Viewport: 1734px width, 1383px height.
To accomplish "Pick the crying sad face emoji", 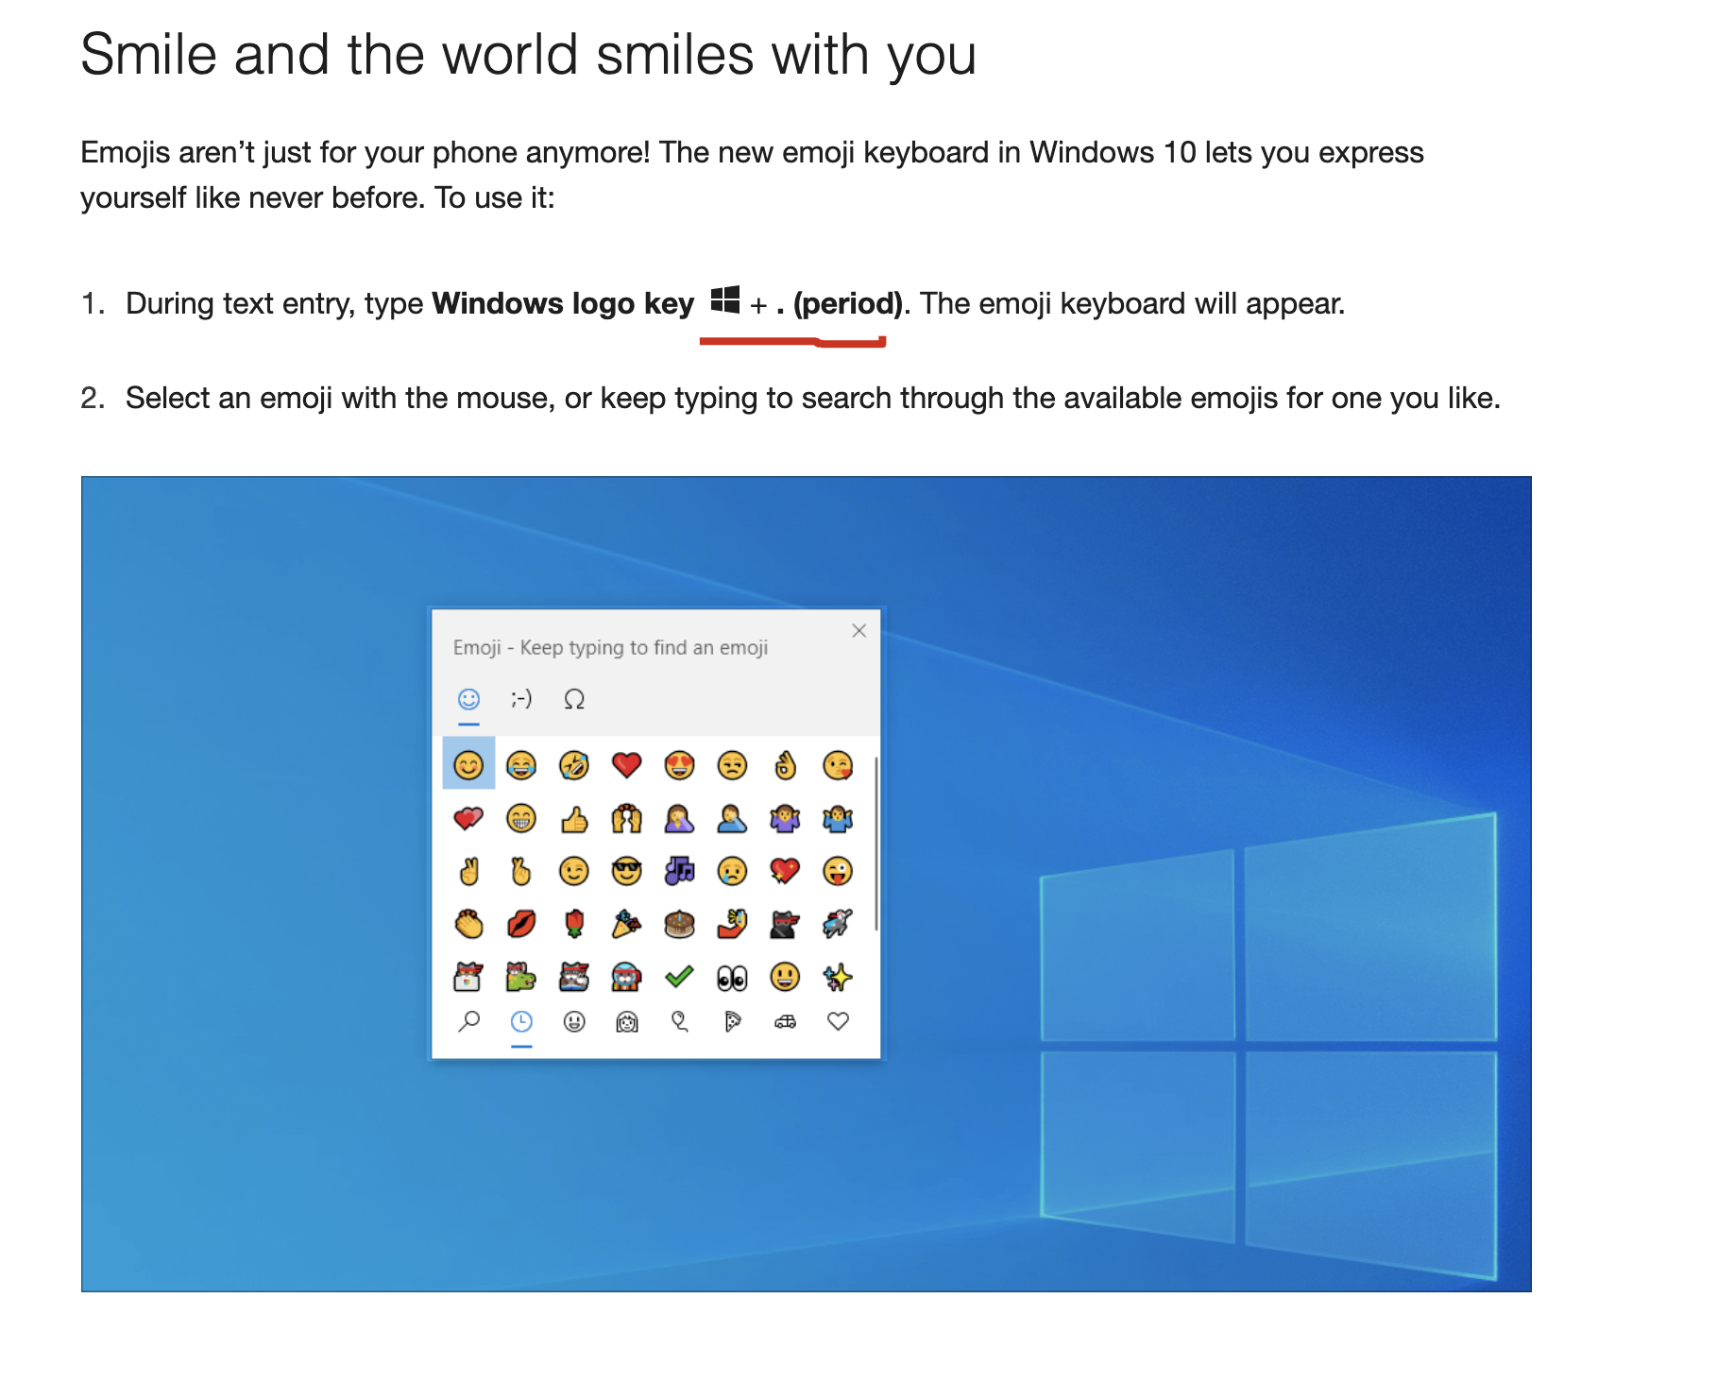I will tap(732, 870).
